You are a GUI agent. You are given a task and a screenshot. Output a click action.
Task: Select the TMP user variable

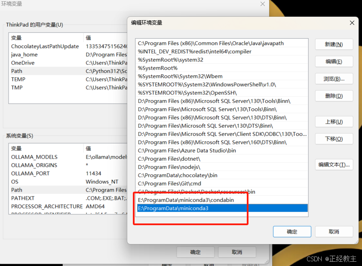pos(68,88)
